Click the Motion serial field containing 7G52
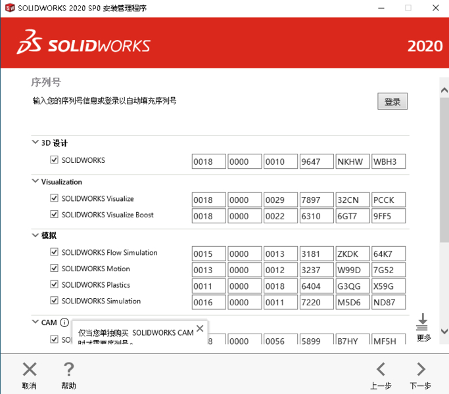This screenshot has width=449, height=394. click(x=389, y=270)
